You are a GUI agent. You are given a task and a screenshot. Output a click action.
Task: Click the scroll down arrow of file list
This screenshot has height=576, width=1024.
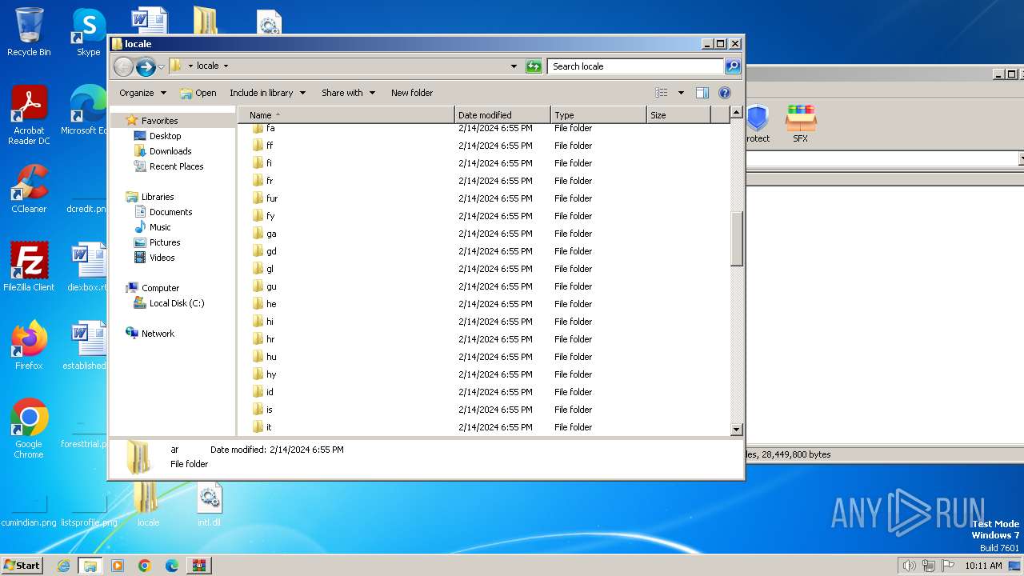point(737,430)
